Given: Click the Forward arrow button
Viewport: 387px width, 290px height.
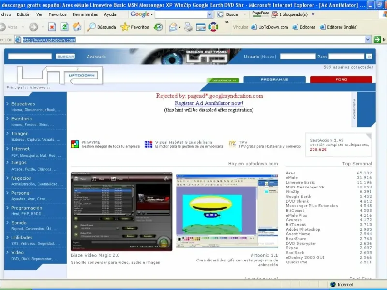Looking at the screenshot, I should click(33, 27).
